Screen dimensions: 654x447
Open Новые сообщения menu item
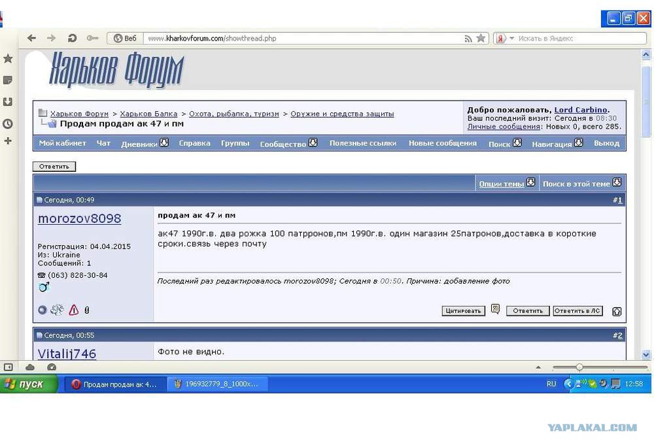pyautogui.click(x=443, y=143)
